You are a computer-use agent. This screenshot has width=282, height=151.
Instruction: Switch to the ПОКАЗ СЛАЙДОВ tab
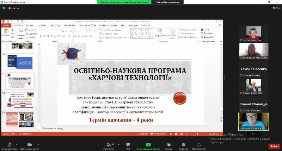[87, 25]
